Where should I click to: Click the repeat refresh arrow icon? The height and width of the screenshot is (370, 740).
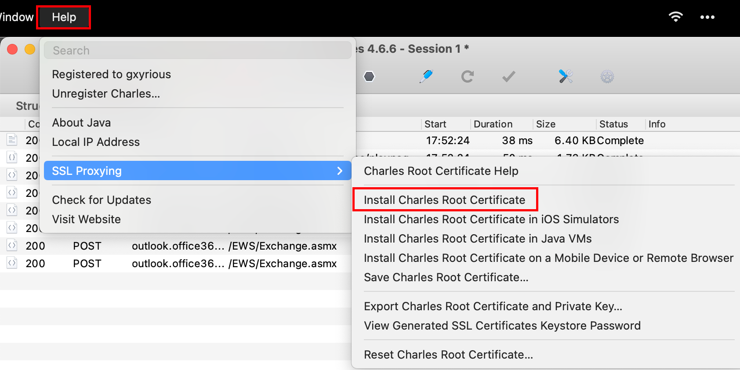click(x=467, y=76)
